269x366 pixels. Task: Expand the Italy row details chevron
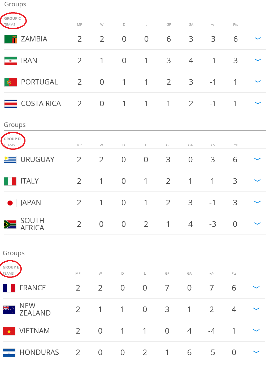(257, 181)
